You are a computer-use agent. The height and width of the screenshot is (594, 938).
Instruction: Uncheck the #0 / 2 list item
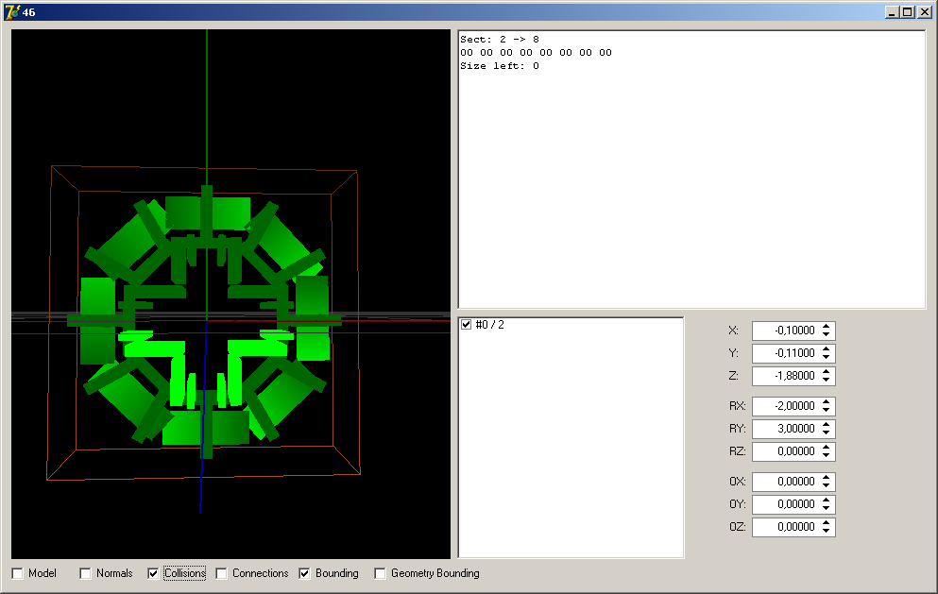(x=466, y=325)
